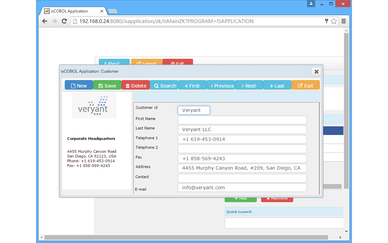Click the Fax input field
388x243 pixels.
(242, 159)
